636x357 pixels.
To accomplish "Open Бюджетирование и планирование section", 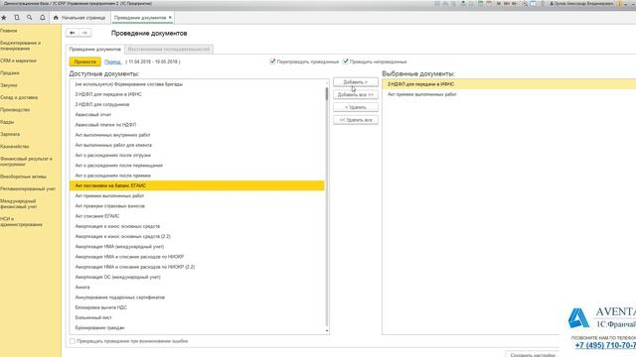I will tap(20, 46).
